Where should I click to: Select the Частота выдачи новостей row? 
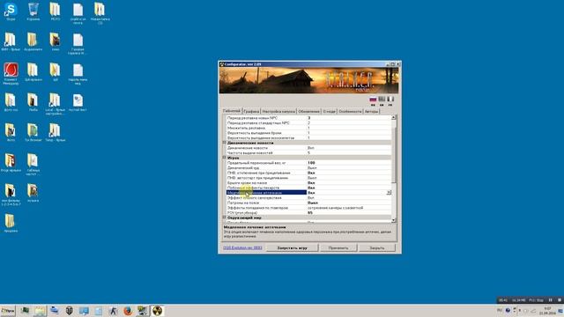pyautogui.click(x=308, y=152)
